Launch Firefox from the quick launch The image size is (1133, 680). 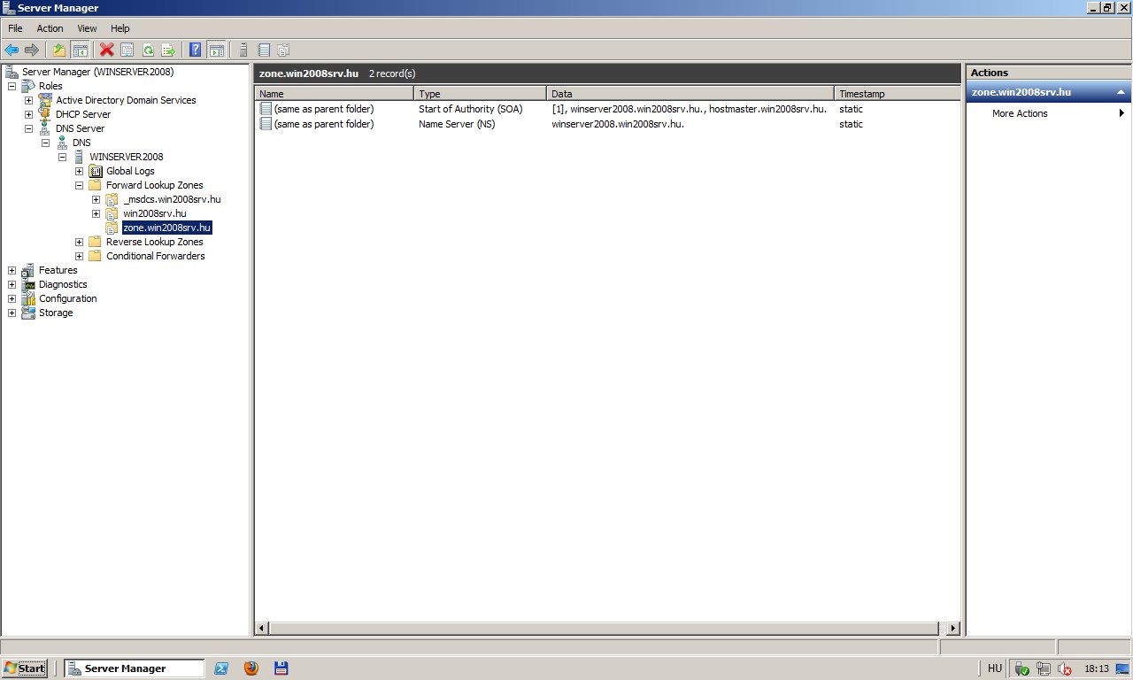[x=250, y=668]
